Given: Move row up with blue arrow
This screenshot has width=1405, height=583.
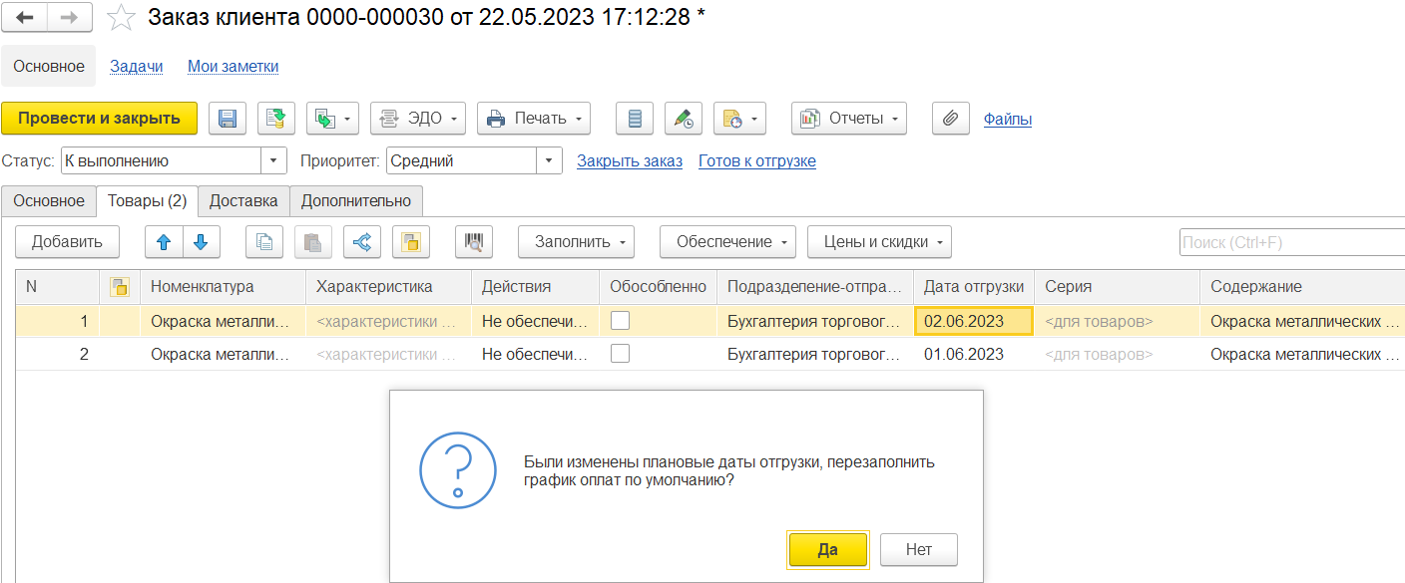Looking at the screenshot, I should pyautogui.click(x=165, y=242).
